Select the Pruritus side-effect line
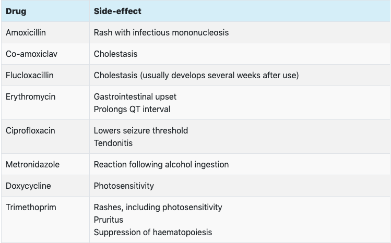 coord(109,220)
